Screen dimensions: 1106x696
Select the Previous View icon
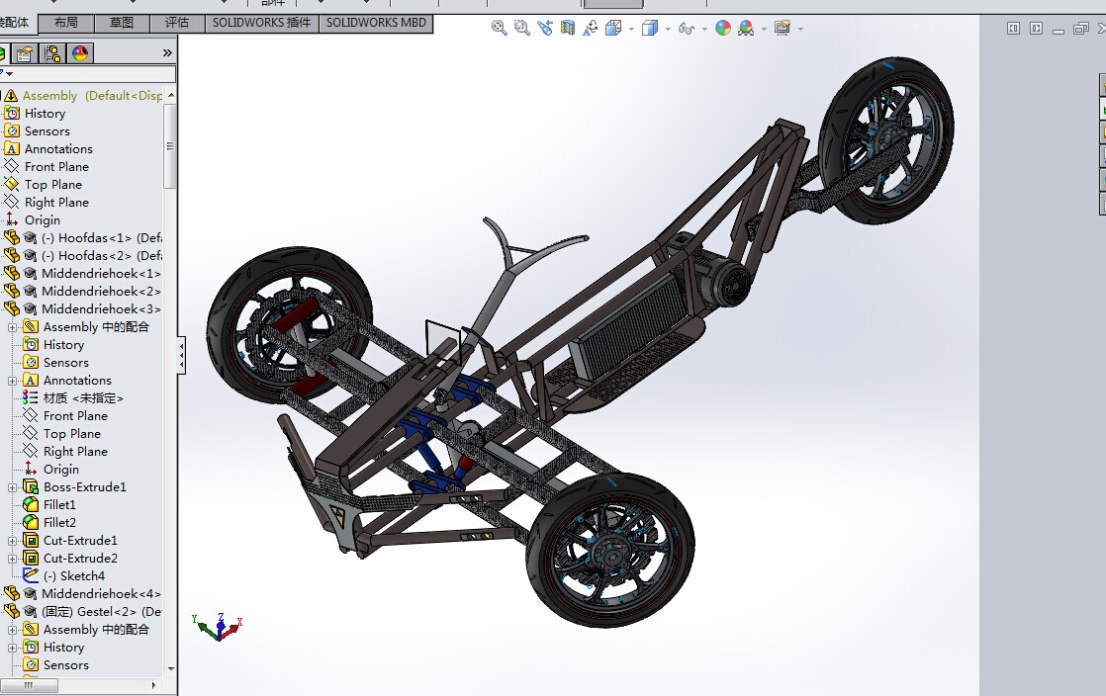pos(544,29)
